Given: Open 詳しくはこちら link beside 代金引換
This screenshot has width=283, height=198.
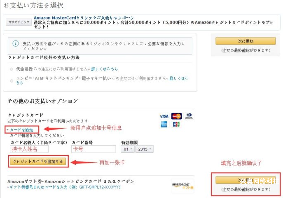Looking at the screenshot, I should [x=105, y=69].
